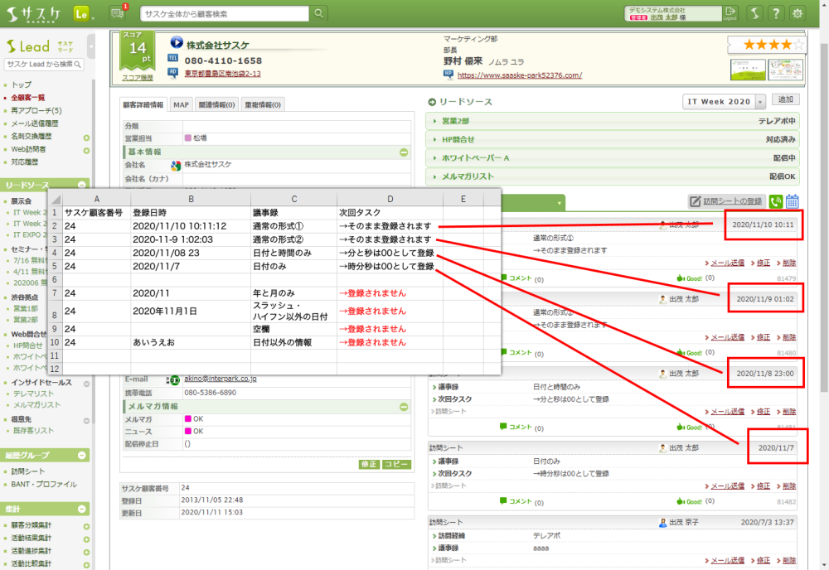
Task: Click the 訪問シートの登録 button
Action: pyautogui.click(x=725, y=201)
